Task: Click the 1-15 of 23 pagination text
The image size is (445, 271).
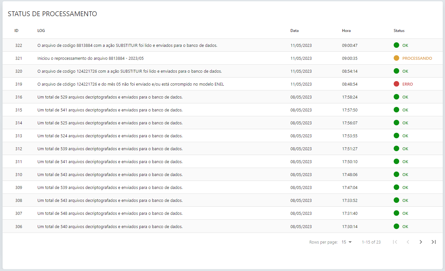Action: (x=371, y=242)
